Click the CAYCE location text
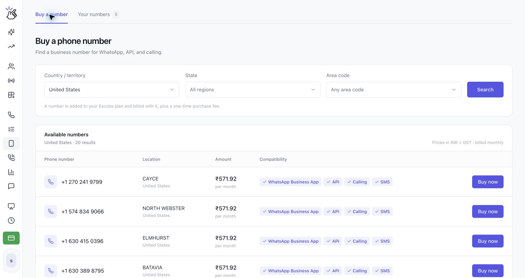Viewport: 525px width, 278px height. tap(150, 179)
